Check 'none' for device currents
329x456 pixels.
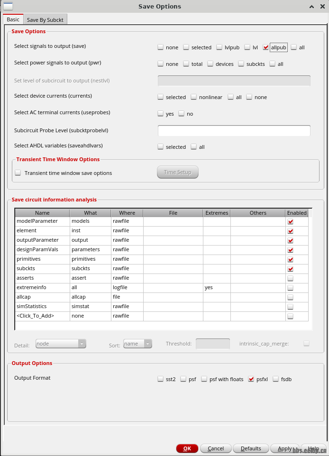click(x=249, y=97)
